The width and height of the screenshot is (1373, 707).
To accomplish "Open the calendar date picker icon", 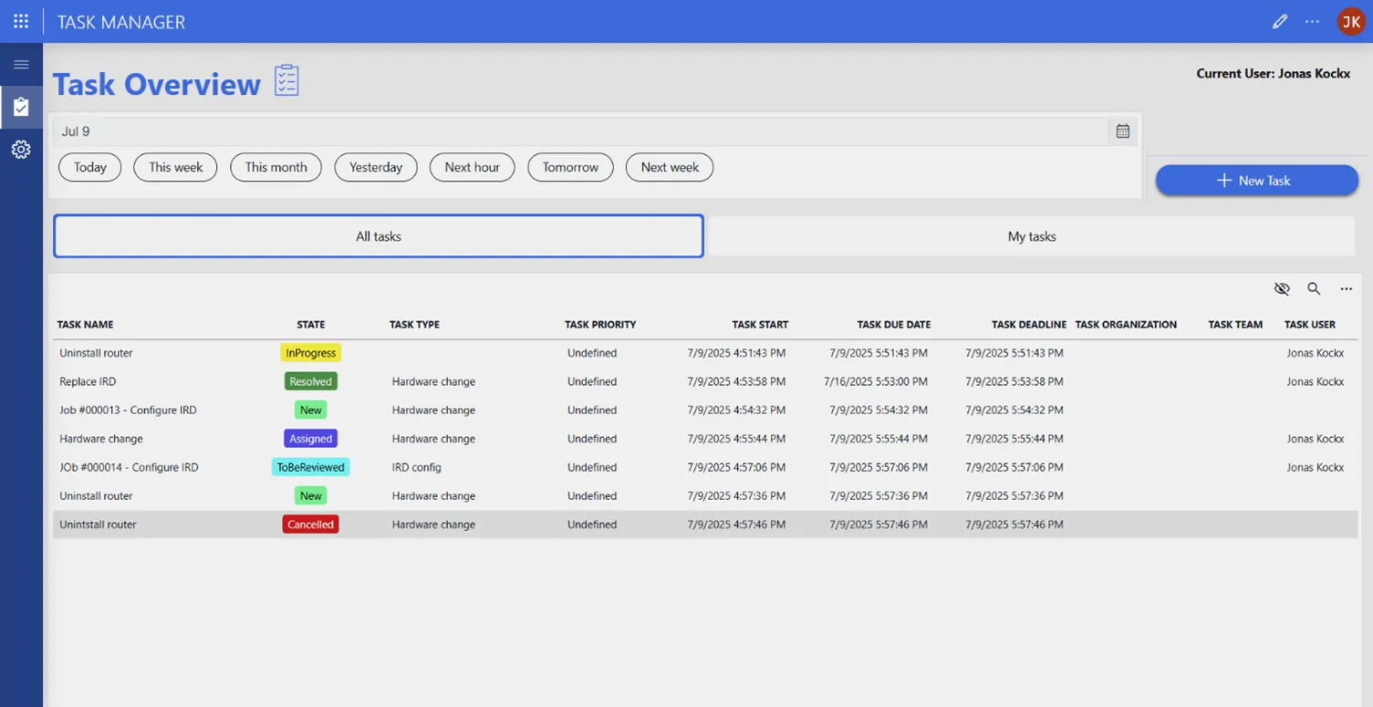I will coord(1123,131).
